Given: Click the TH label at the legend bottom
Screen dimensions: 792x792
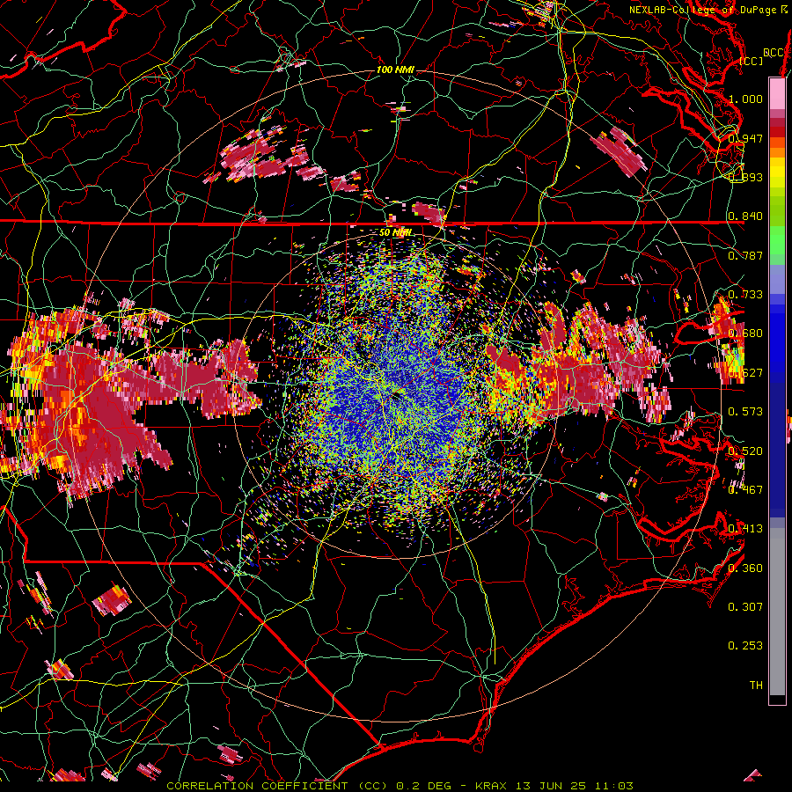Looking at the screenshot, I should pyautogui.click(x=756, y=686).
